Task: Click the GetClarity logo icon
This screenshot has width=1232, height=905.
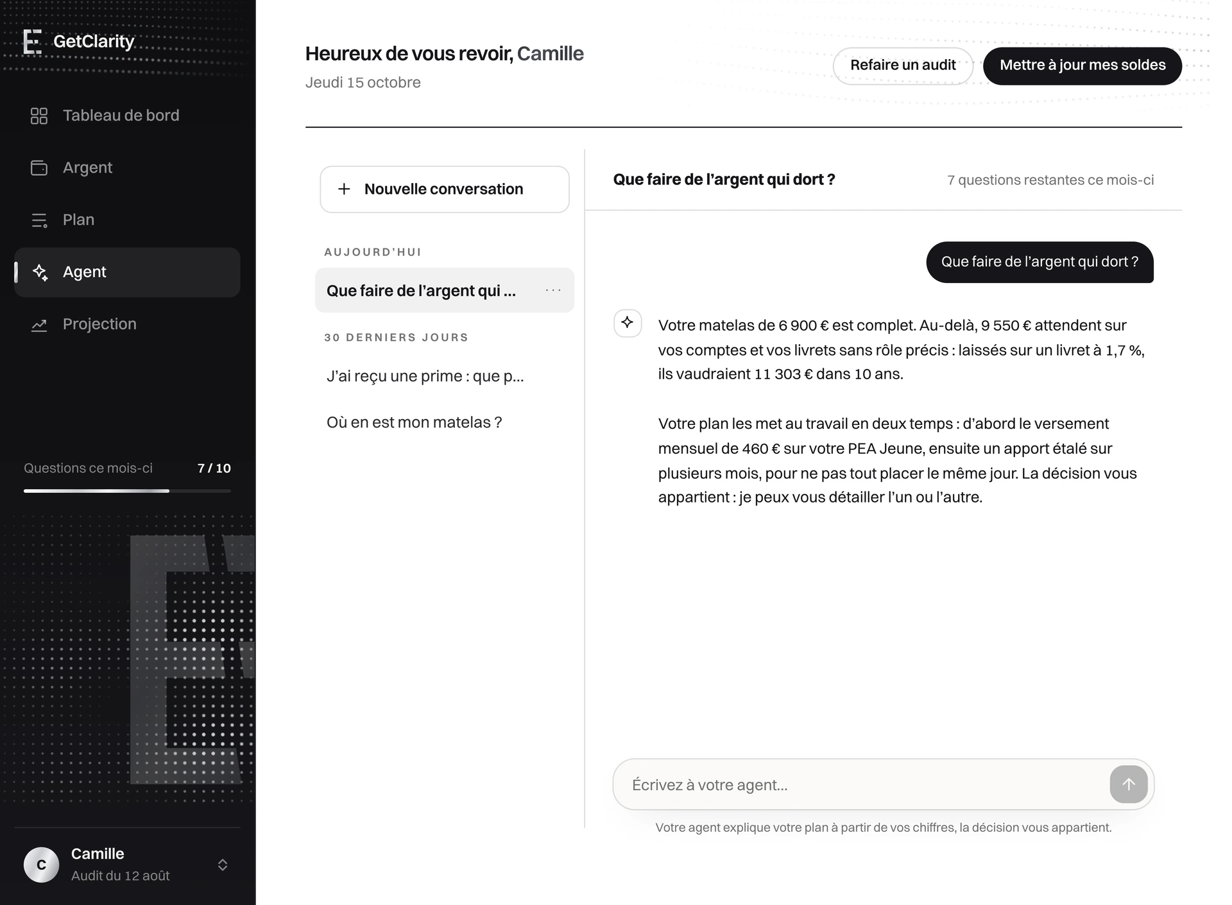Action: click(x=32, y=42)
